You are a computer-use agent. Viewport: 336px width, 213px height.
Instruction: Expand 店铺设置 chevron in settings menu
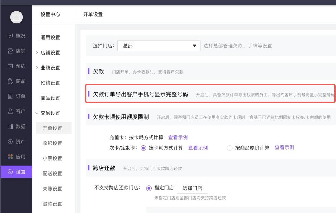[37, 53]
